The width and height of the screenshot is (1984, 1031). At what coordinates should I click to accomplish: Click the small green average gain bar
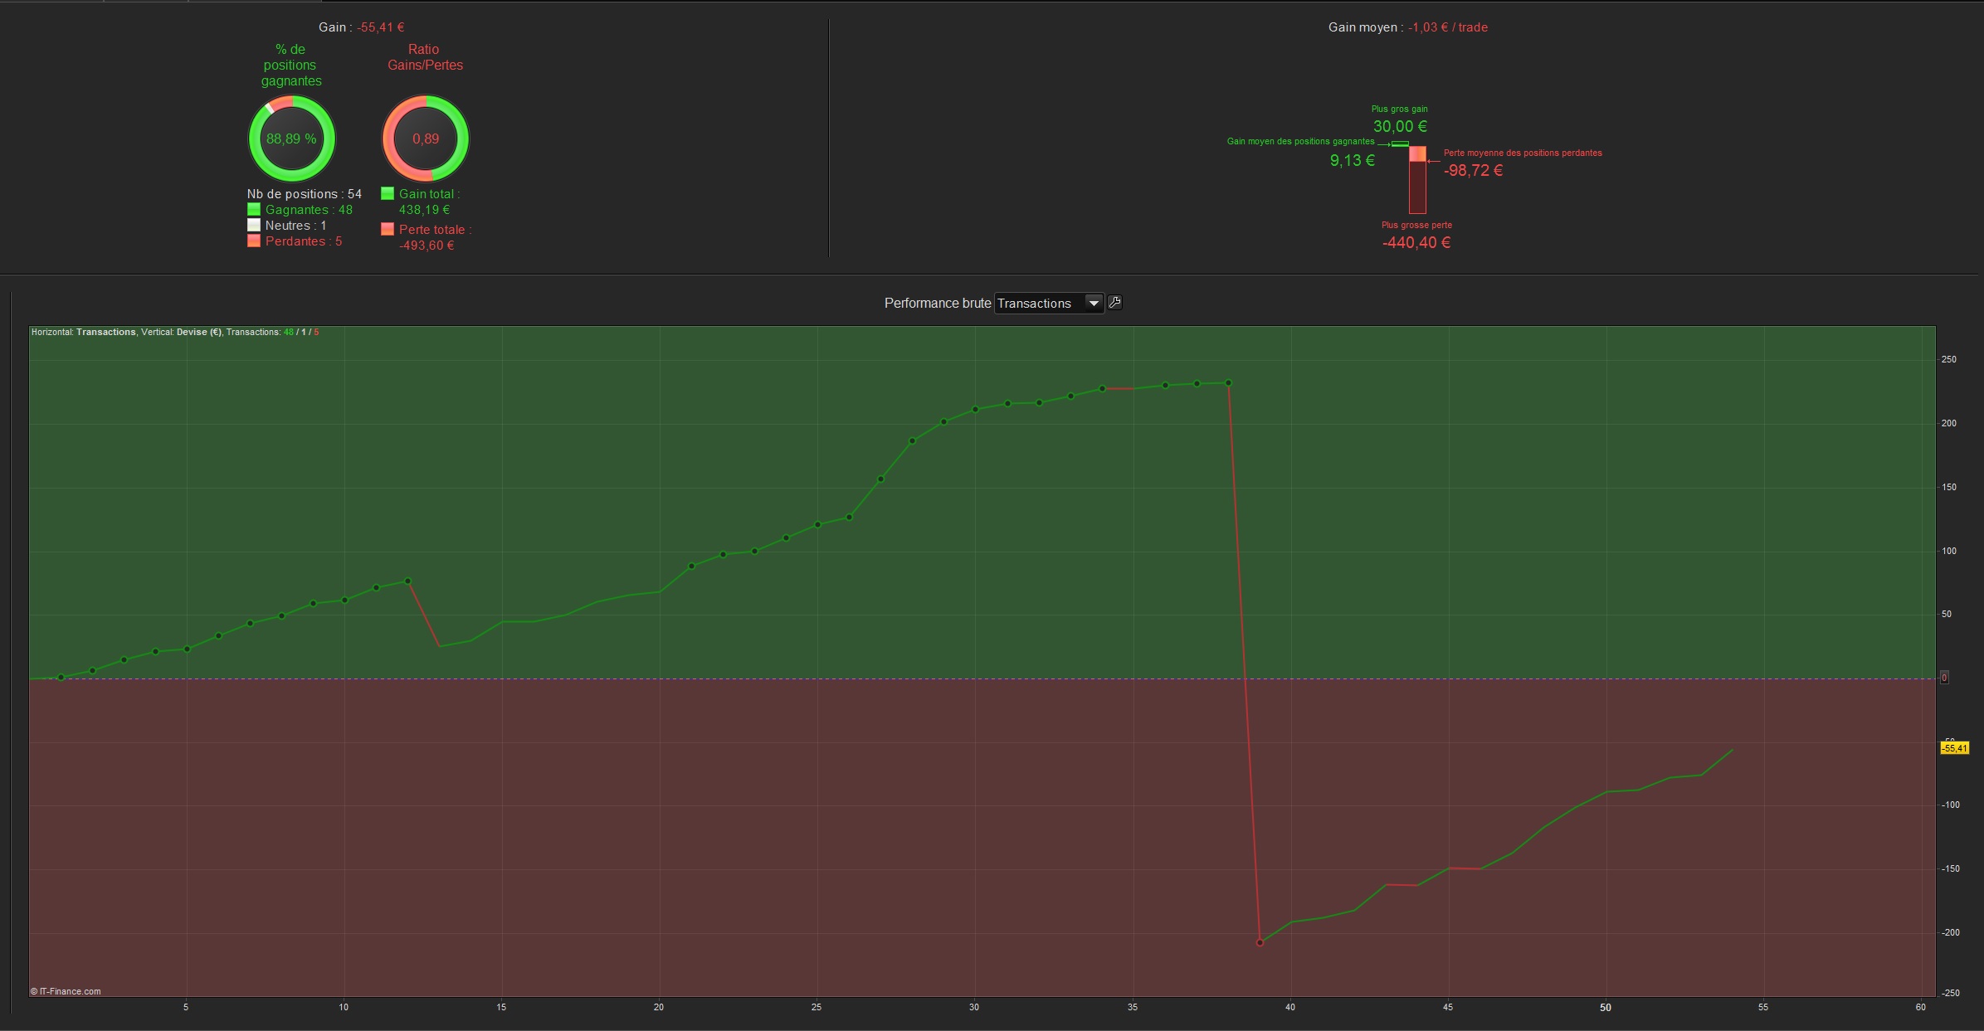pos(1400,144)
